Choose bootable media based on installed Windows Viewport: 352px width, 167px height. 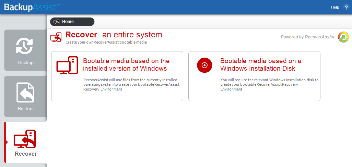pyautogui.click(x=117, y=76)
